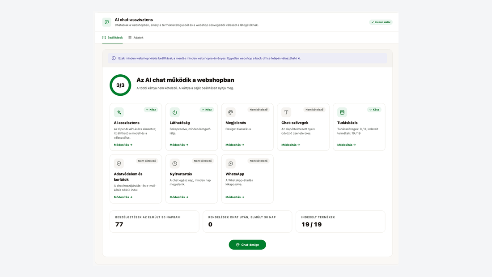Click the sliders icon beside Beállítások

pyautogui.click(x=104, y=38)
